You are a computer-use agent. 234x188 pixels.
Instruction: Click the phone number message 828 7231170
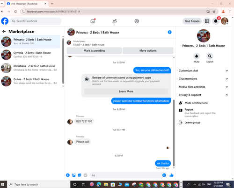tap(84, 121)
